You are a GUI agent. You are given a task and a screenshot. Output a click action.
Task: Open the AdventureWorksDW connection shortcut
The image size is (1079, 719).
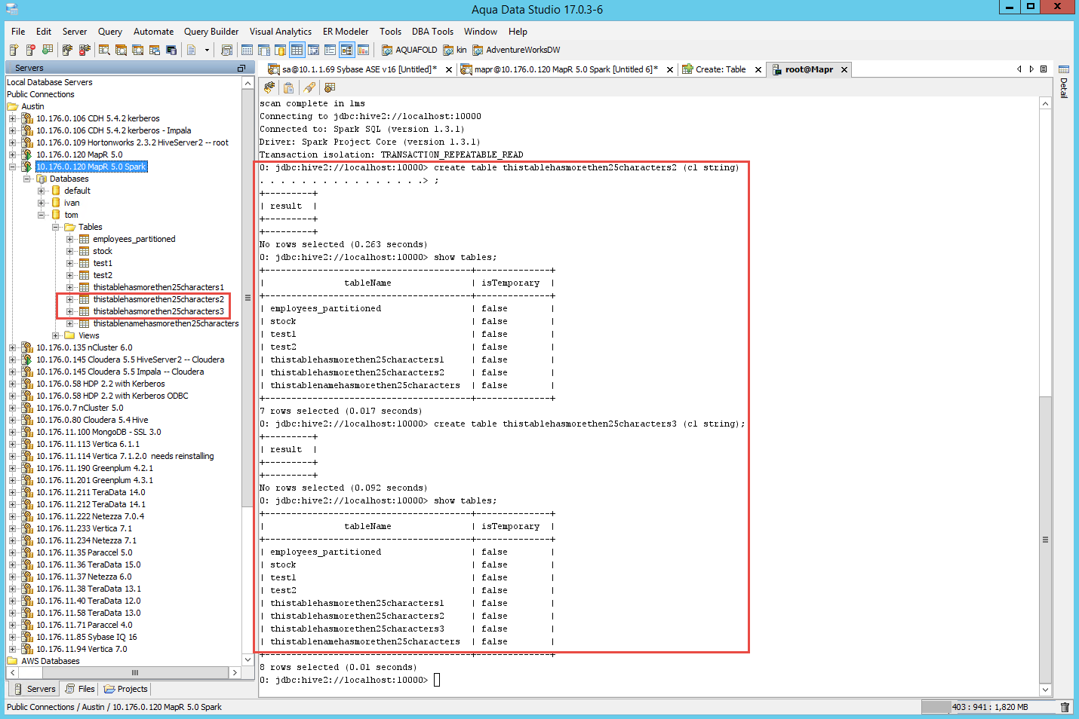[x=516, y=50]
